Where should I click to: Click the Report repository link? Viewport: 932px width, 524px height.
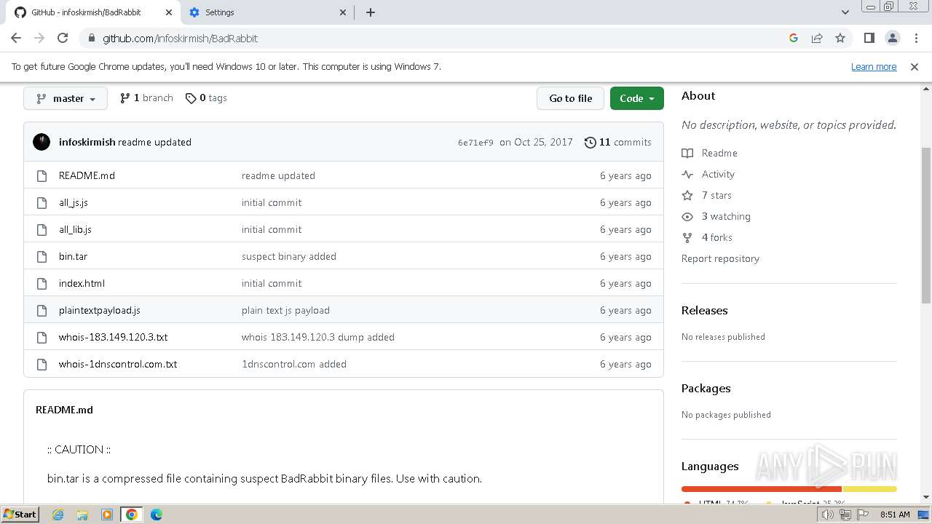(x=720, y=258)
